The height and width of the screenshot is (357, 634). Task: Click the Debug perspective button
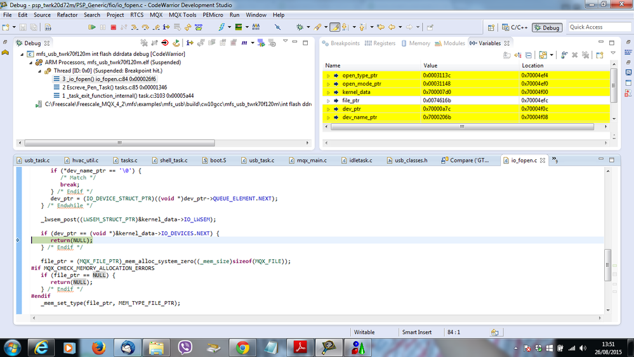(x=547, y=27)
